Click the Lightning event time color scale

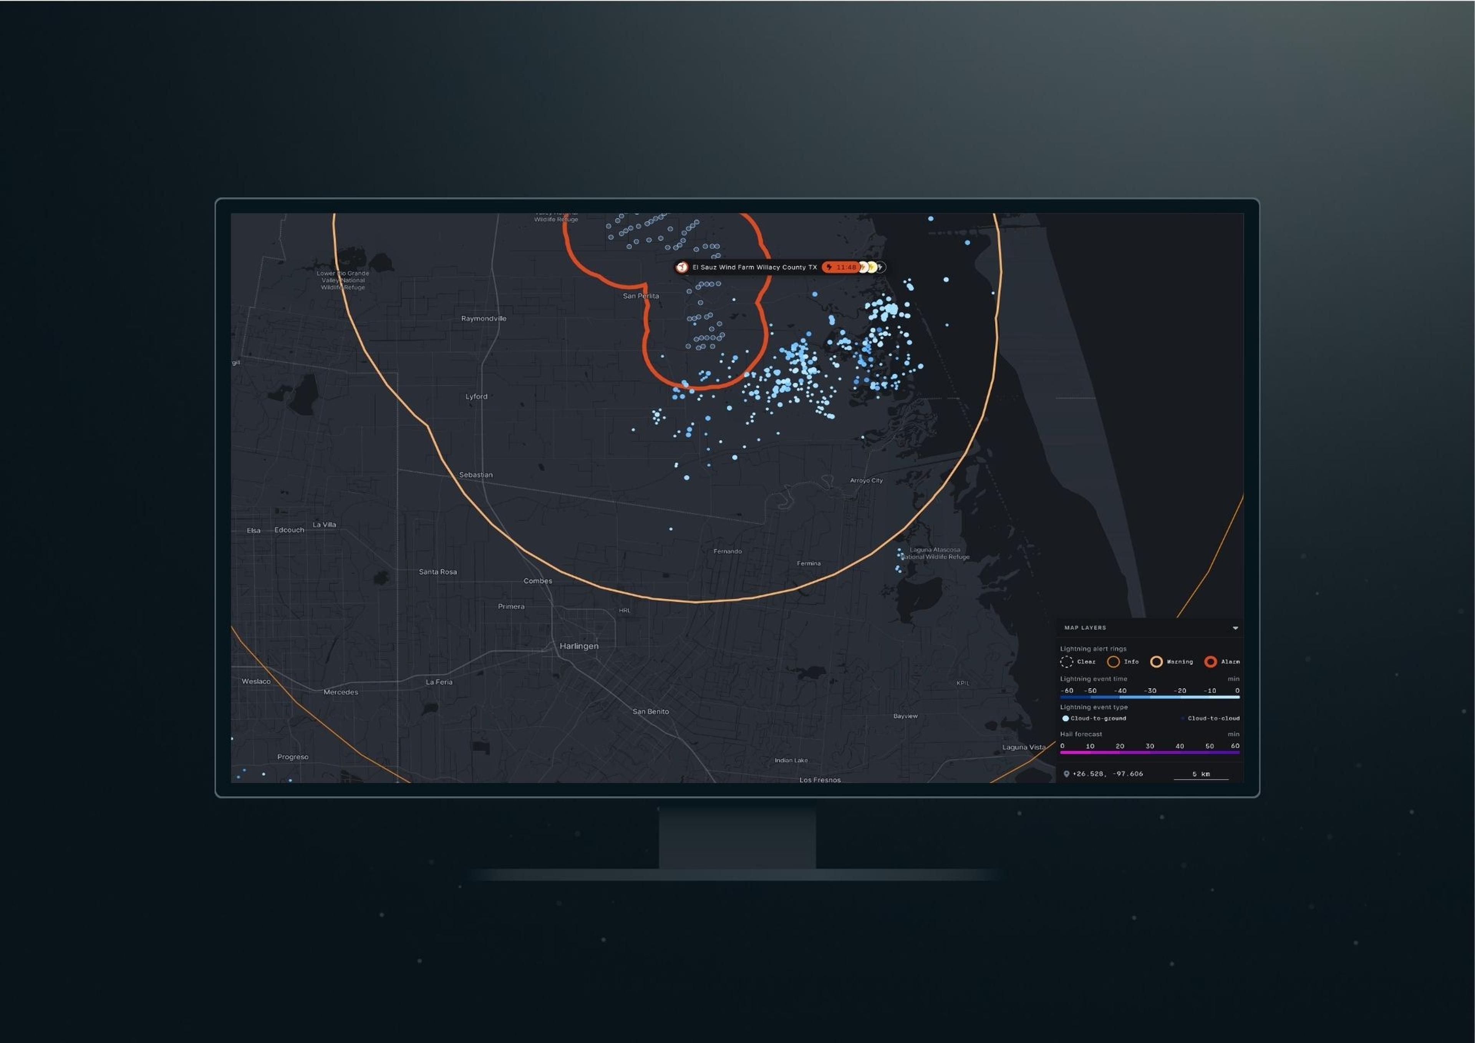(x=1149, y=697)
